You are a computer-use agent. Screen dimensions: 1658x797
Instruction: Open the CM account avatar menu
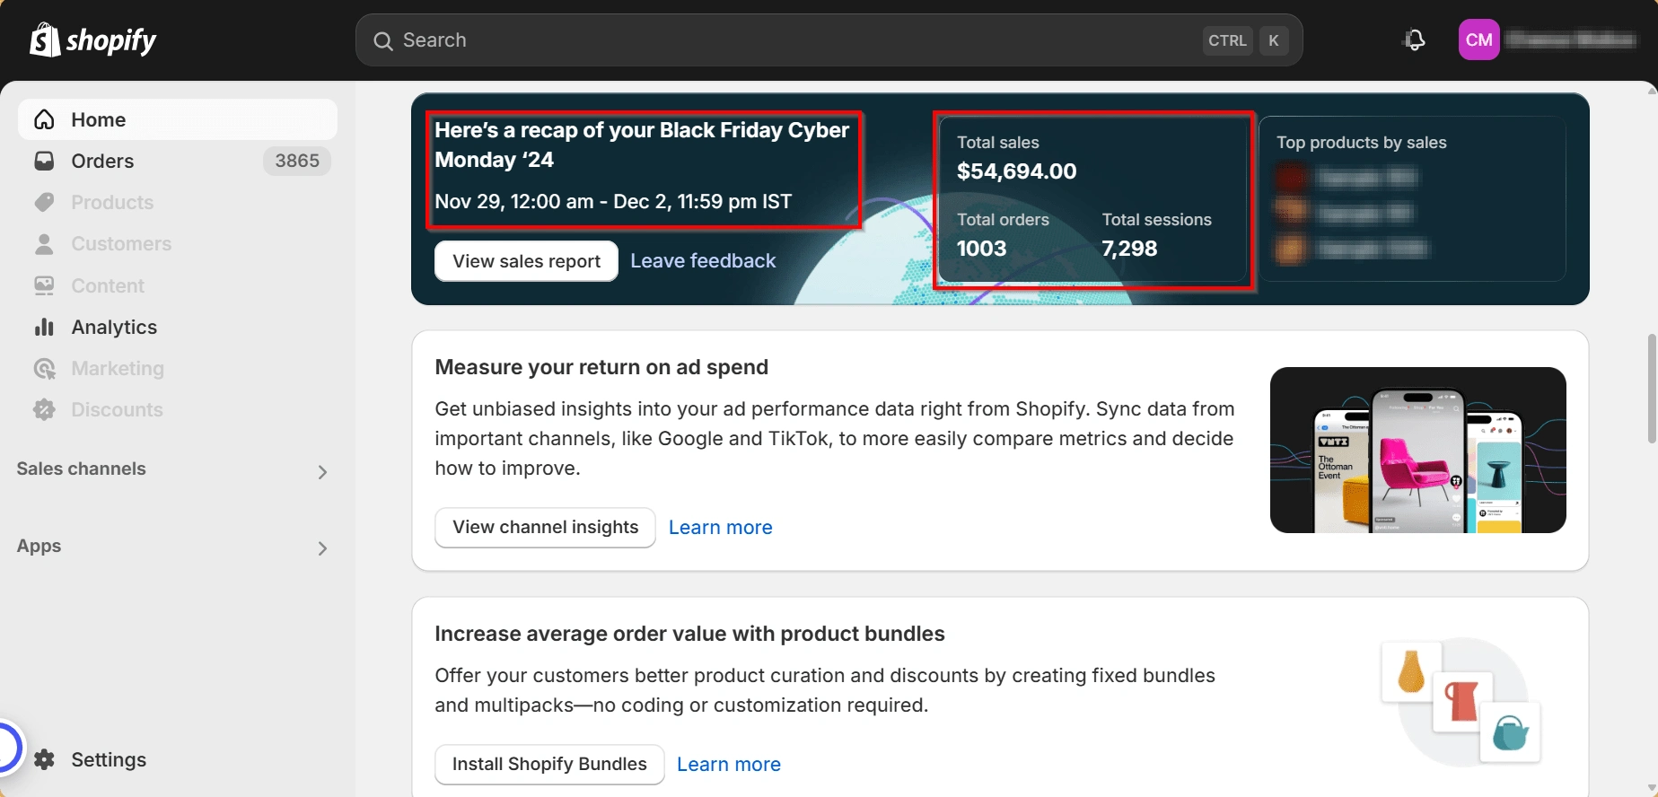(1478, 40)
